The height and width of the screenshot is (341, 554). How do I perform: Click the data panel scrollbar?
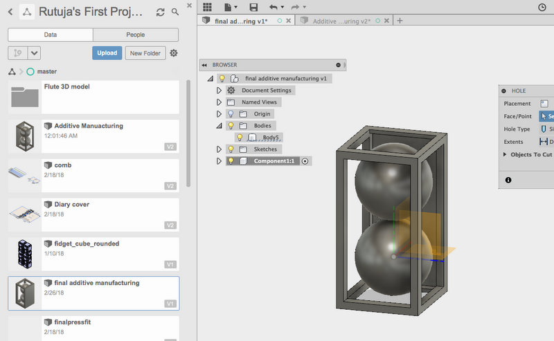188,133
